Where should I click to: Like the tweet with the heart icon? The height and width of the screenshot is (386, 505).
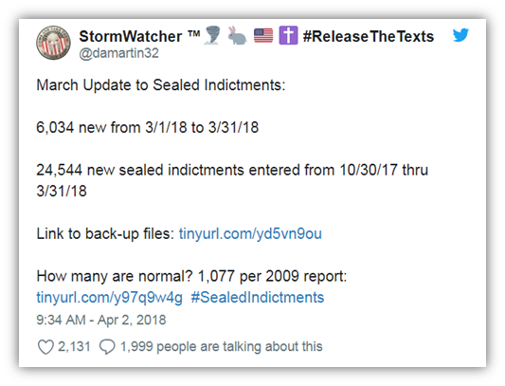coord(45,347)
